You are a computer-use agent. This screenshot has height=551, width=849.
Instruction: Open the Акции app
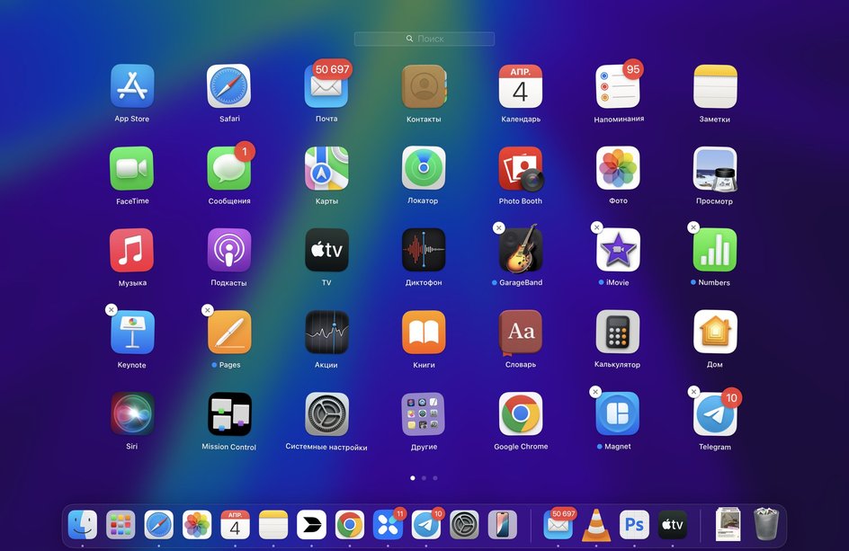326,333
